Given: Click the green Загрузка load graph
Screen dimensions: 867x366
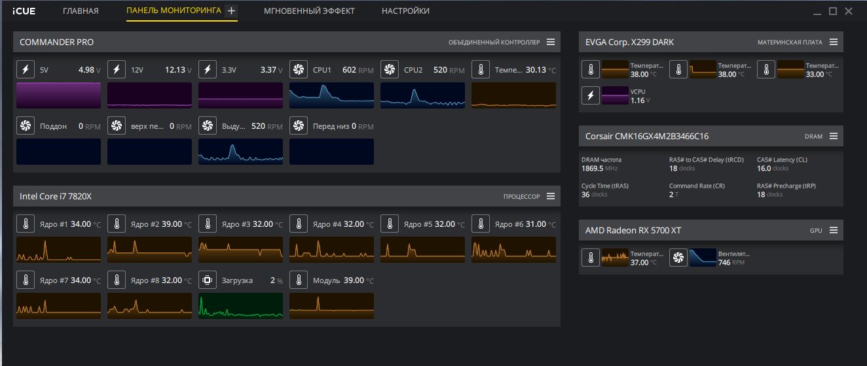Looking at the screenshot, I should click(240, 306).
